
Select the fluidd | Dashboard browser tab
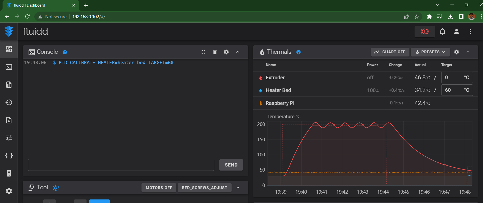(x=41, y=5)
